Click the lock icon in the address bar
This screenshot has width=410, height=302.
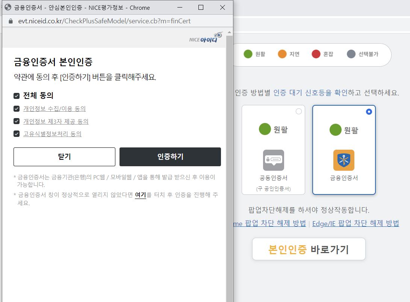(x=11, y=21)
